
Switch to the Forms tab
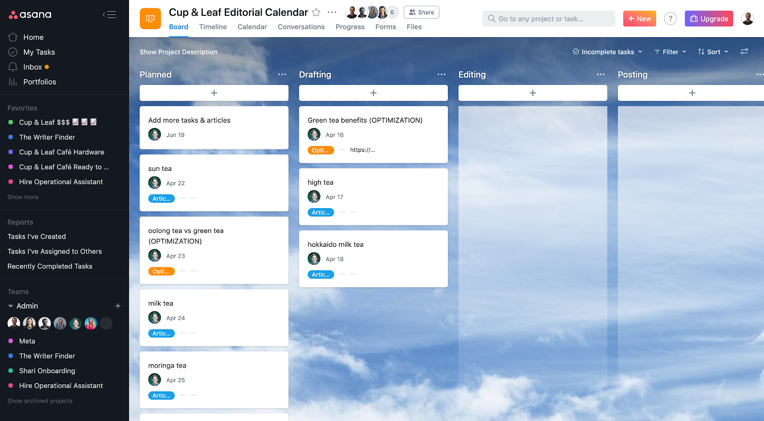click(386, 27)
